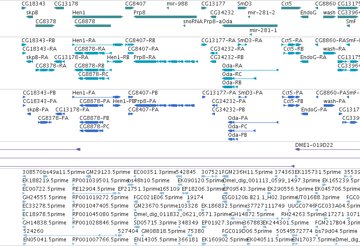The width and height of the screenshot is (360, 246).
Task: Select EK188219.5prime EST label
Action: click(45, 181)
